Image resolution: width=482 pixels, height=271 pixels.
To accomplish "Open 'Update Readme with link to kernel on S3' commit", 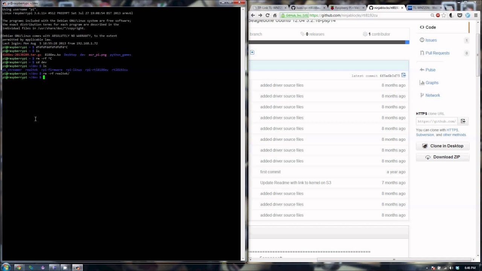I will pos(296,183).
